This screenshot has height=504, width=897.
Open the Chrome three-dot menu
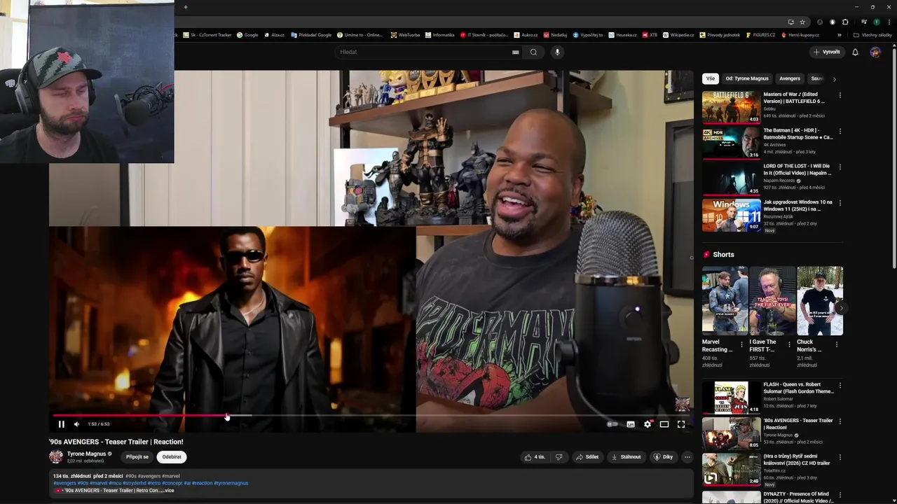tap(888, 22)
